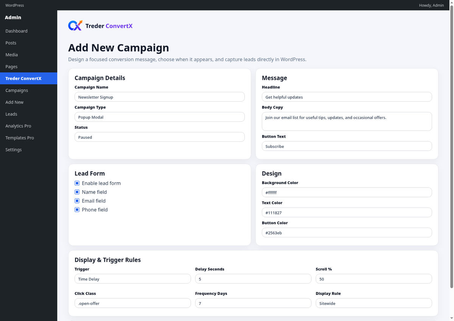Click the Click Class input field
Screen dimensions: 454x321
[x=133, y=303]
